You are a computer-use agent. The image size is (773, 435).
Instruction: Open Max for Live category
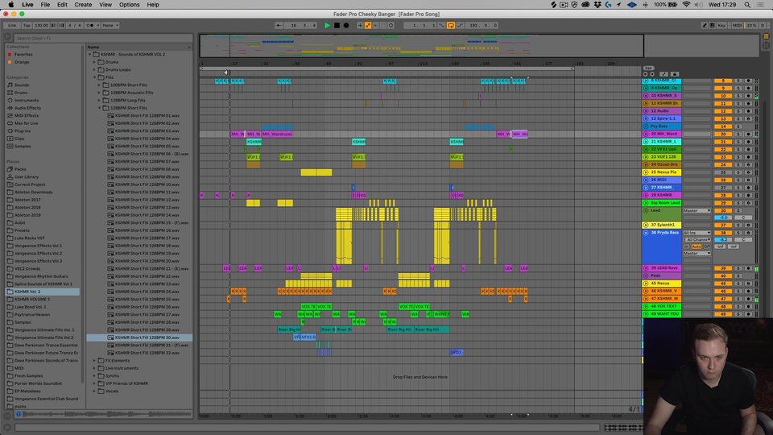[x=26, y=123]
